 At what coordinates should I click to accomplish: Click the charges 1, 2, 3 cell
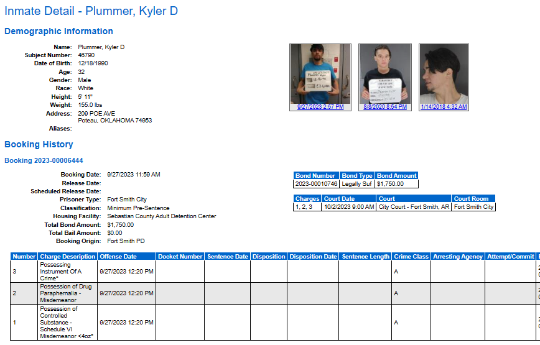307,207
